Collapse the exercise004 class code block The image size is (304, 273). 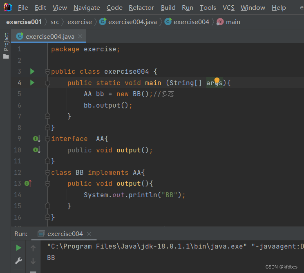tap(47, 72)
